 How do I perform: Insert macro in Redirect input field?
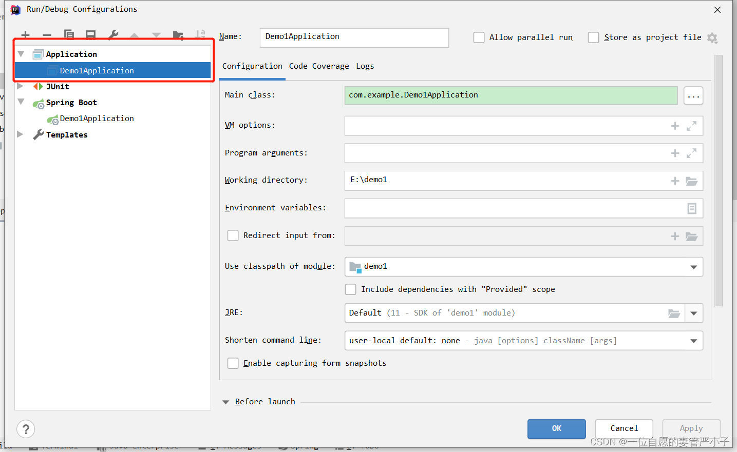click(675, 236)
